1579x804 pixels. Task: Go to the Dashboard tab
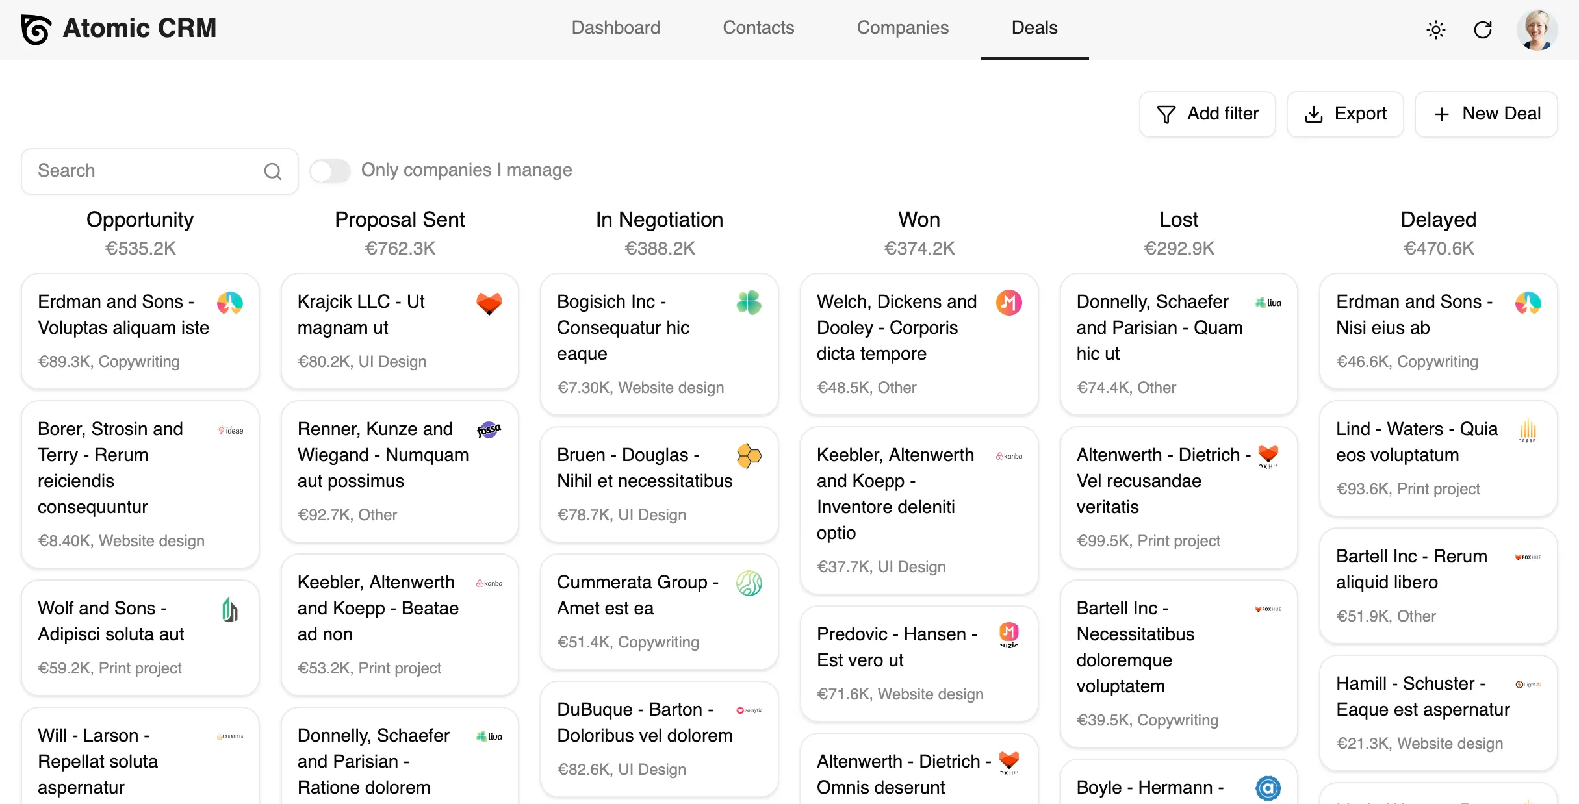[616, 28]
